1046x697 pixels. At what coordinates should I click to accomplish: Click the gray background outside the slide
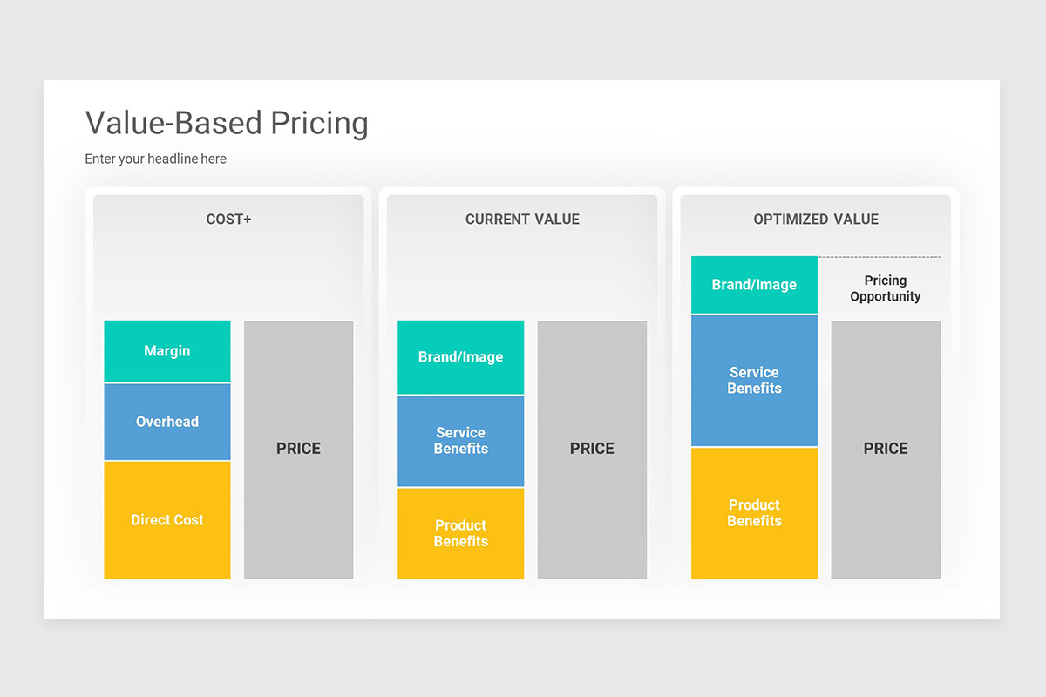point(523,39)
